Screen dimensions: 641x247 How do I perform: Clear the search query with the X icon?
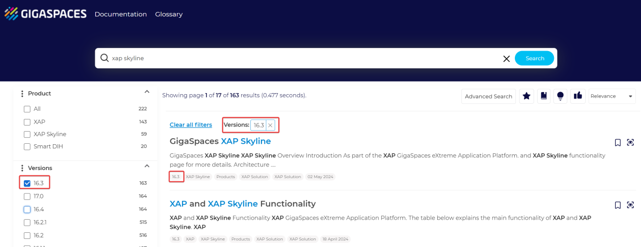click(506, 59)
